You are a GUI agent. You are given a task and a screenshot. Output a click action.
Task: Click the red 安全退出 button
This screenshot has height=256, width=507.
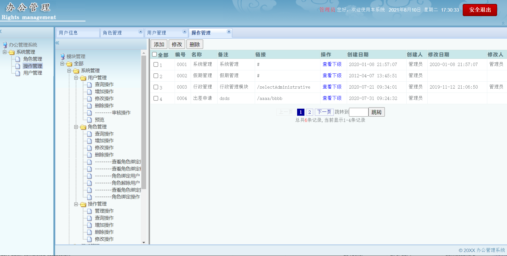click(480, 10)
